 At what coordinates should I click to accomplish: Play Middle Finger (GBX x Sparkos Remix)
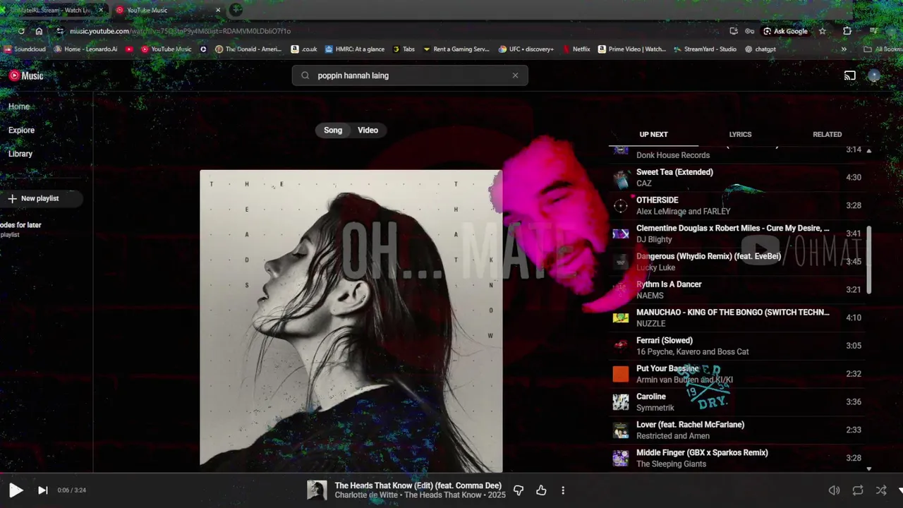[x=737, y=458]
